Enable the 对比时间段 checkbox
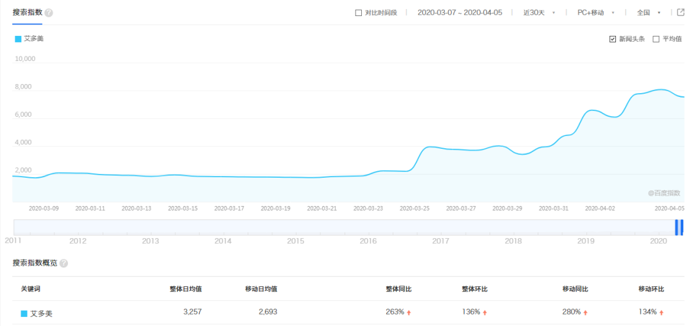The width and height of the screenshot is (693, 326). click(359, 13)
